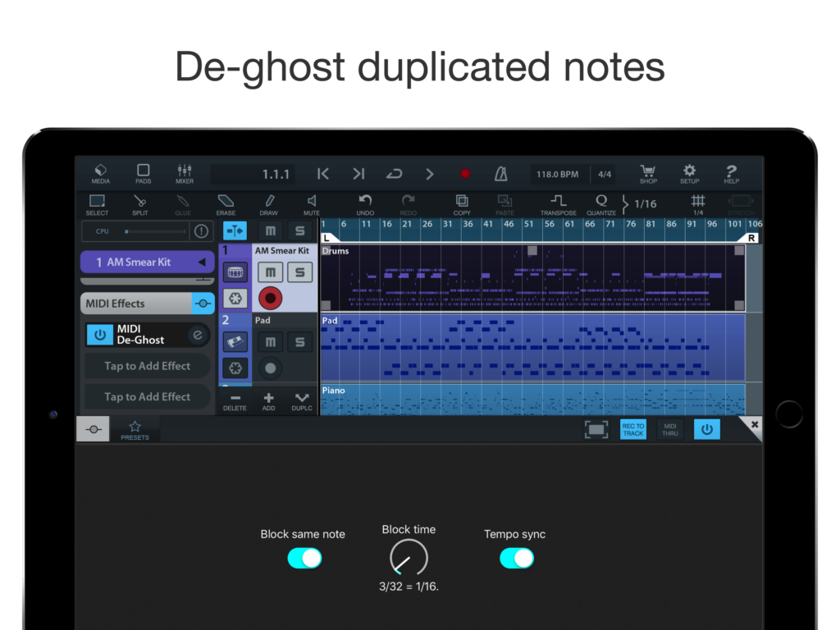This screenshot has height=630, width=840.
Task: Open the Shop
Action: coord(648,174)
